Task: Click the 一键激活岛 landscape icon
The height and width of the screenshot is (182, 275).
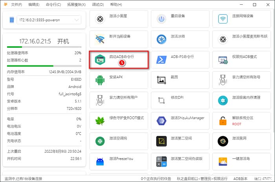Action: tap(223, 162)
